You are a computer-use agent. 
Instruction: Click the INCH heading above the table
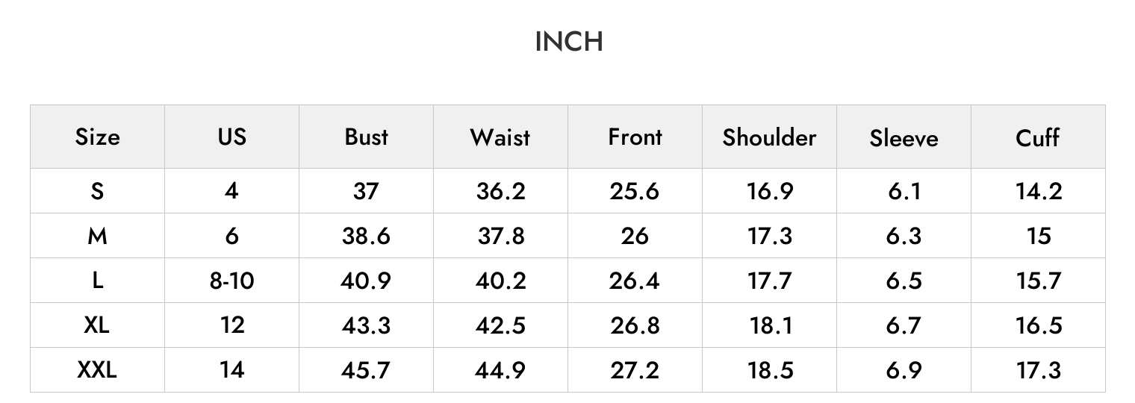(568, 42)
